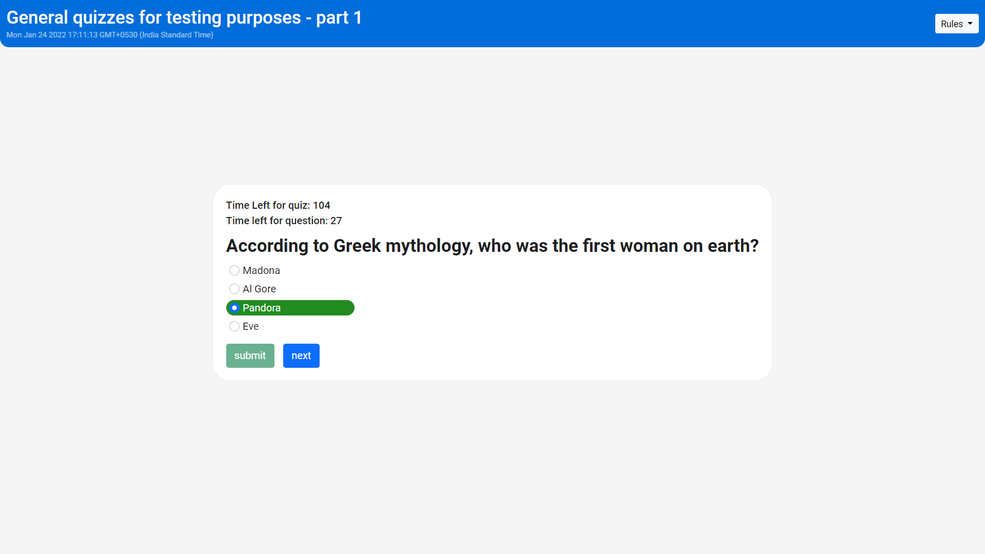This screenshot has width=985, height=554.
Task: Click the highlighted Pandora option label
Action: coord(262,308)
